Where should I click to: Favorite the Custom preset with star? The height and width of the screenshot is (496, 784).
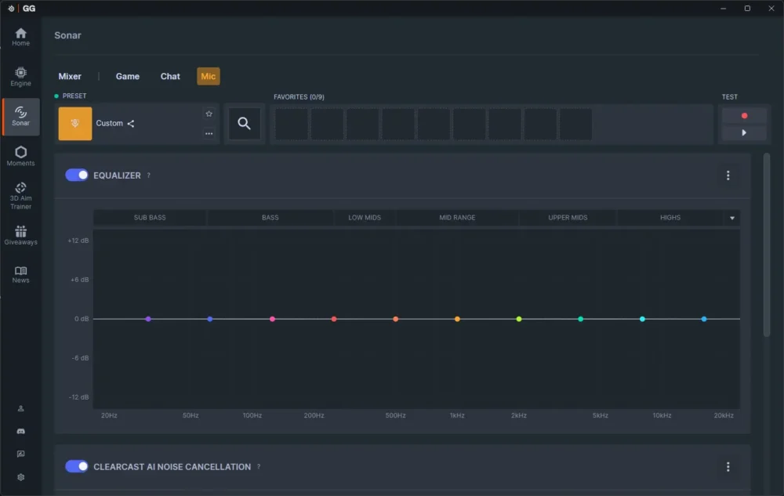point(209,114)
